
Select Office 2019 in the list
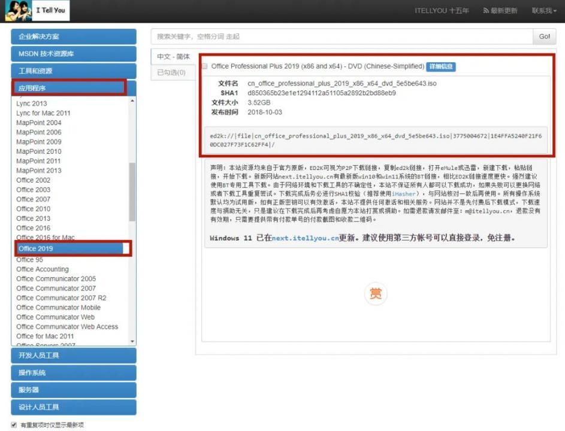click(x=71, y=248)
